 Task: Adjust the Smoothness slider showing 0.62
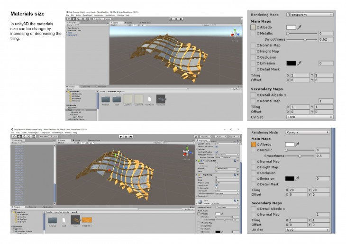coord(305,39)
